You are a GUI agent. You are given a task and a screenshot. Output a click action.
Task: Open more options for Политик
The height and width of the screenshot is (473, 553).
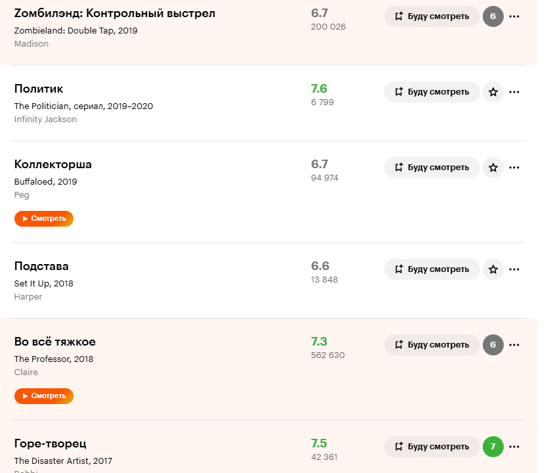514,92
